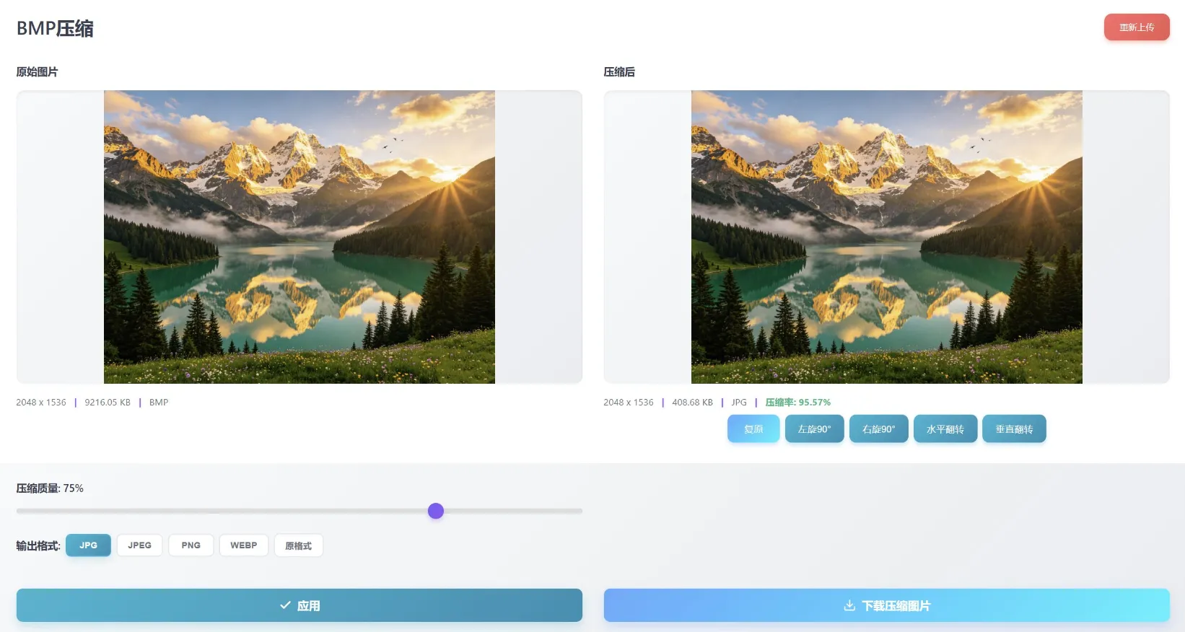Flip vertically with 垂直翻转 button
The width and height of the screenshot is (1185, 632).
(1014, 429)
